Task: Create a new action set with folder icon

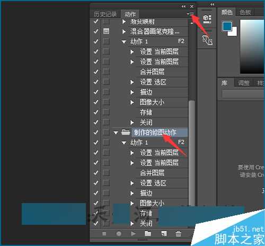Action: (x=148, y=234)
